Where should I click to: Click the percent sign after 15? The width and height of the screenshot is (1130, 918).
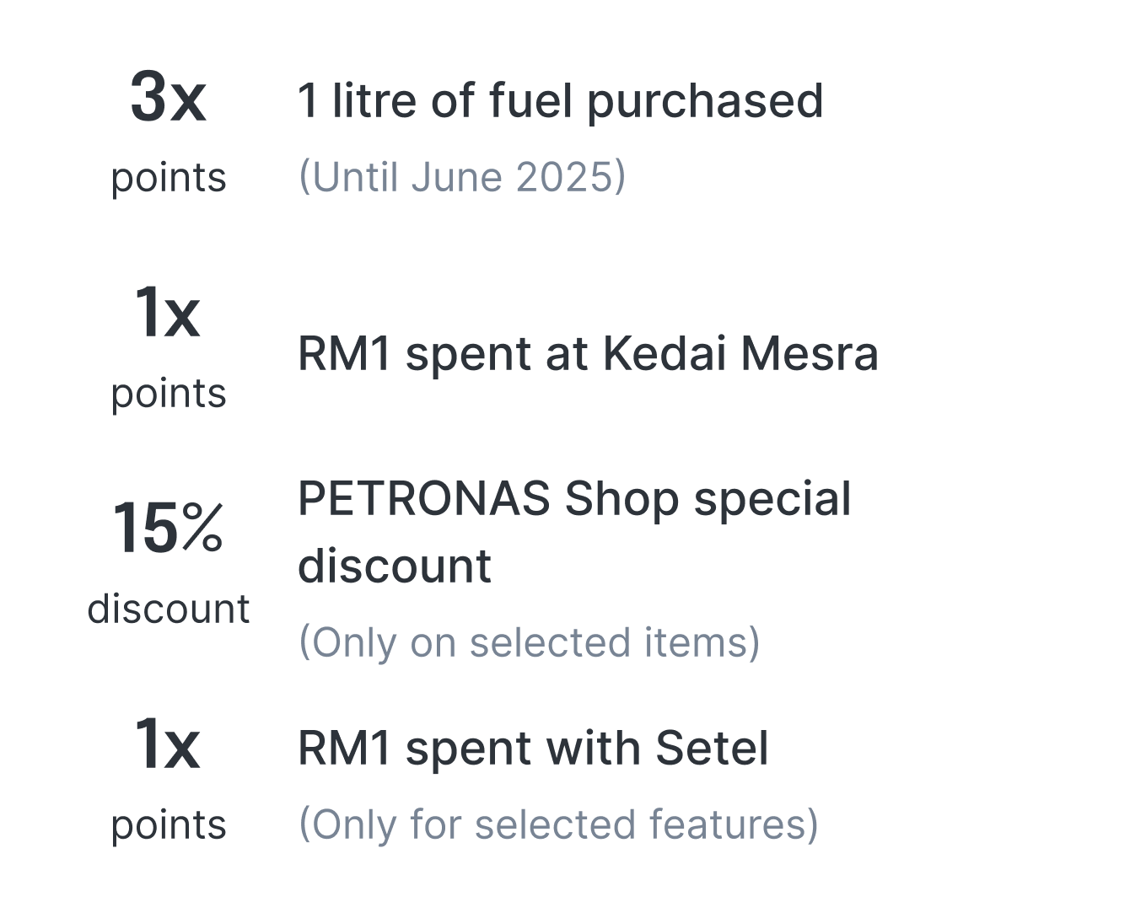[202, 529]
